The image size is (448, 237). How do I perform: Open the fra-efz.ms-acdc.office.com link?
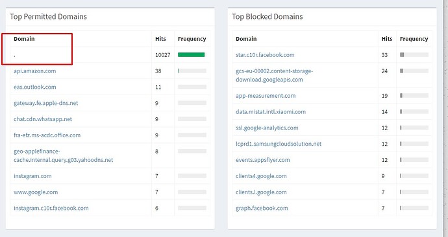click(47, 135)
